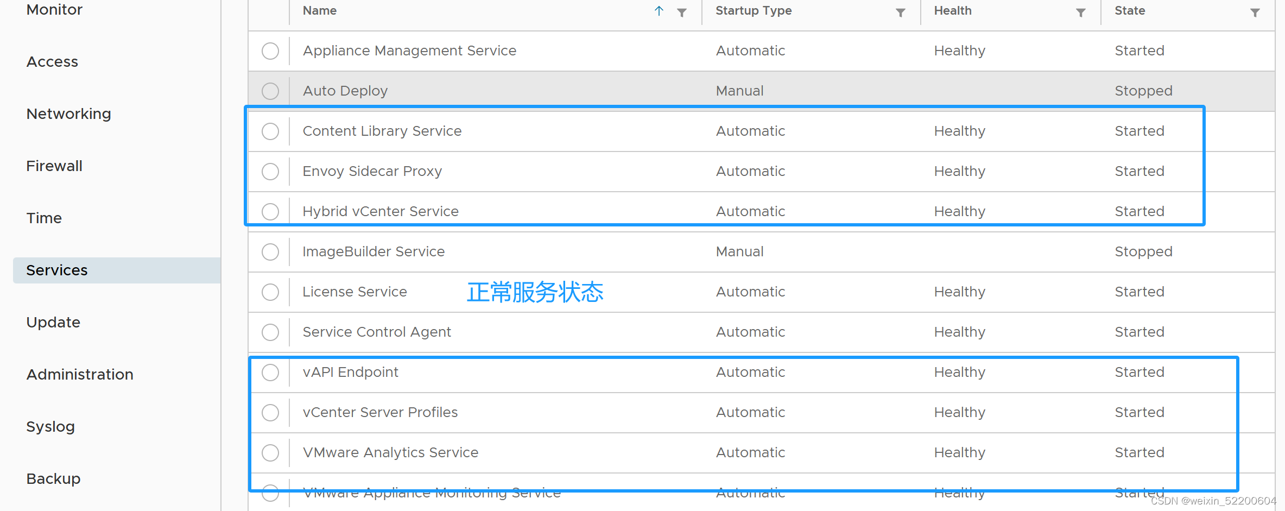Click the Envoy Sidecar Proxy name
This screenshot has width=1285, height=511.
(x=372, y=172)
